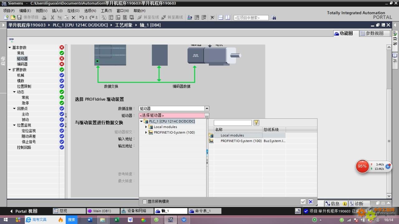Viewport: 399px width, 224px height.
Task: Expand PROFINET IO-System (100) tree node
Action: tap(146, 132)
